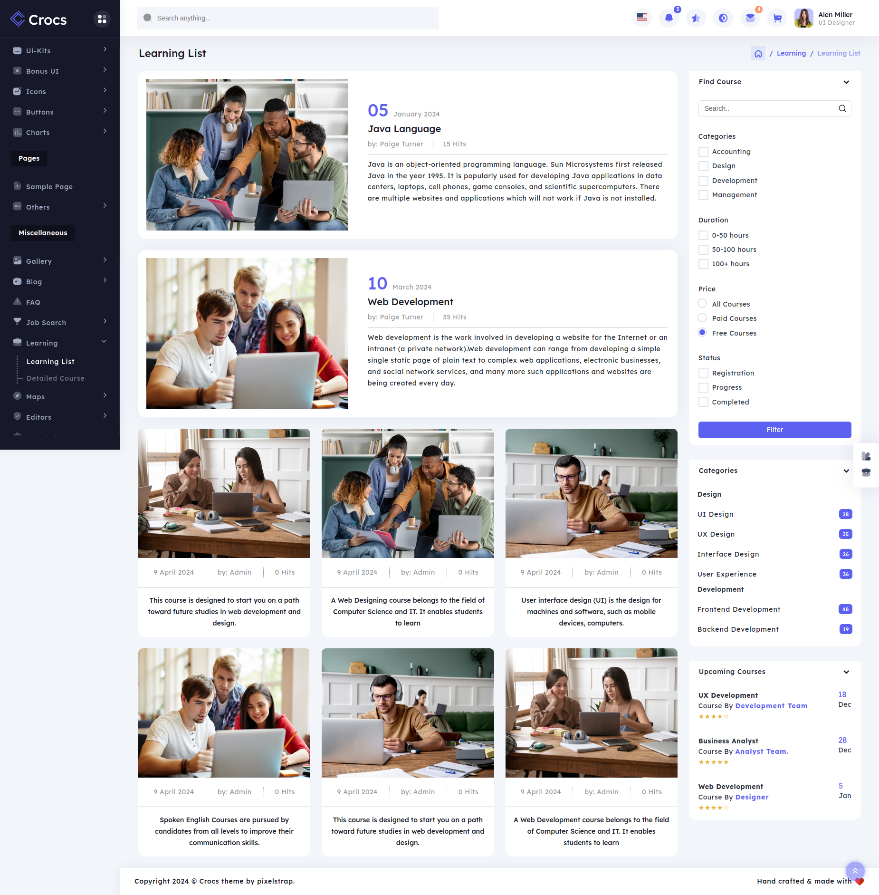Check the Accounting category checkbox
879x895 pixels.
[703, 152]
